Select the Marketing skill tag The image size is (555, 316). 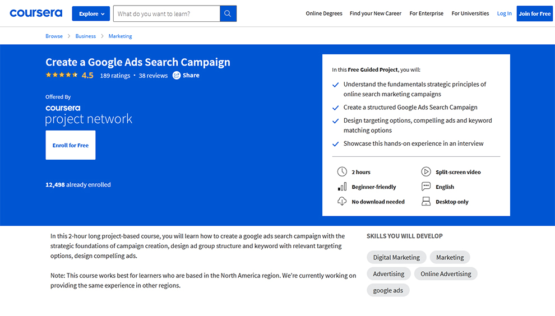point(450,257)
